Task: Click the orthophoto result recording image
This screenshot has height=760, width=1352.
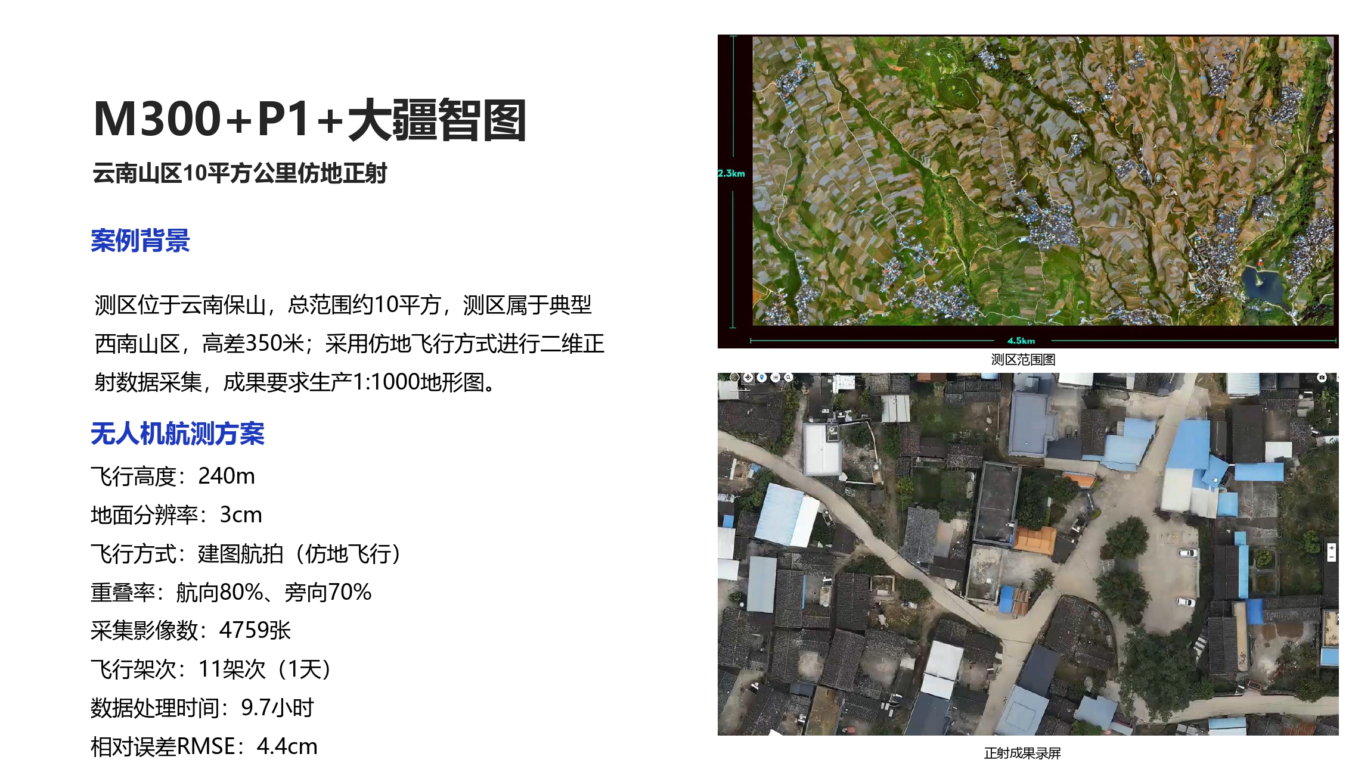Action: click(1028, 554)
